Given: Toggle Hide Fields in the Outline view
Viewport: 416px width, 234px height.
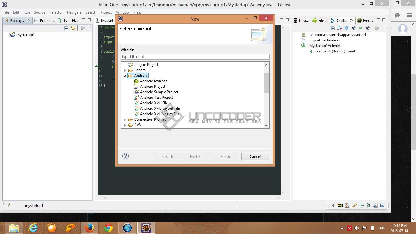Looking at the screenshot, I should click(x=347, y=28).
